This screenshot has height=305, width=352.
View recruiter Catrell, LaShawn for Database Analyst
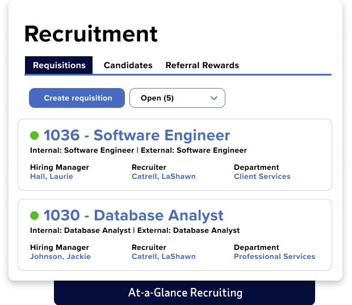164,257
